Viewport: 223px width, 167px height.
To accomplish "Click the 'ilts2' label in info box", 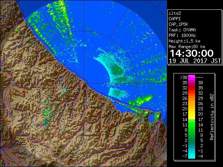I will (x=175, y=13).
